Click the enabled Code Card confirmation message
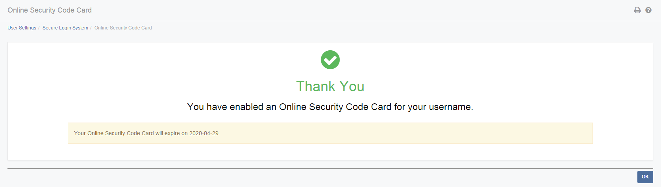Screen dimensions: 661x187 (330, 107)
